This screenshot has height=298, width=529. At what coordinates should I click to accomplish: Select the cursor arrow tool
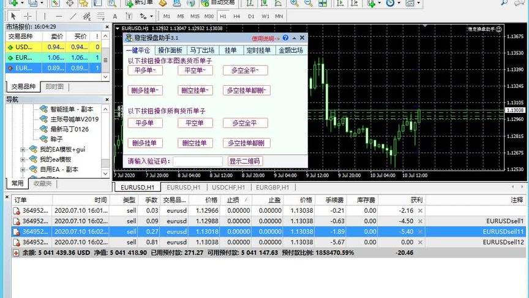[13, 16]
